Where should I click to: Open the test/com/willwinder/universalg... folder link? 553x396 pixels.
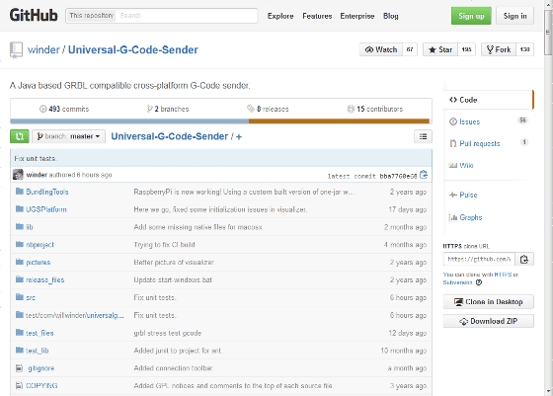click(x=75, y=315)
